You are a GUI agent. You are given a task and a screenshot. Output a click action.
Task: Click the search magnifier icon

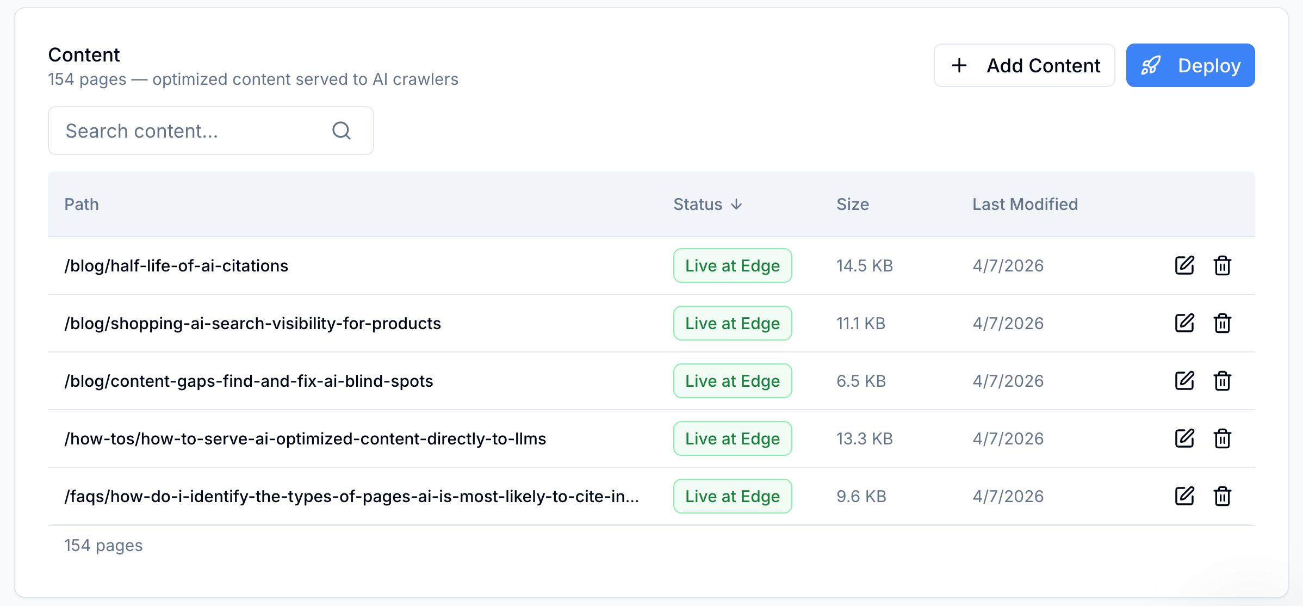click(x=342, y=131)
